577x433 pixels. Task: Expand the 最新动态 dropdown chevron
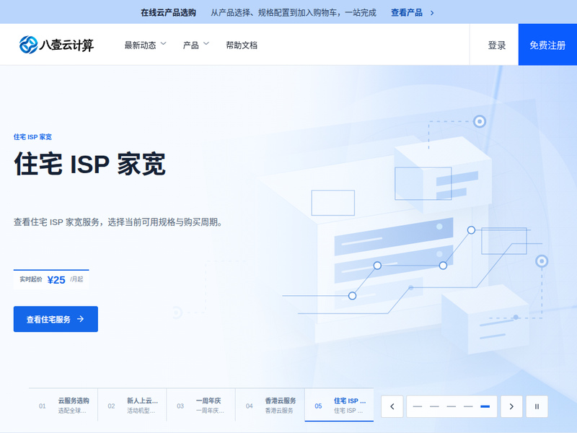point(164,44)
